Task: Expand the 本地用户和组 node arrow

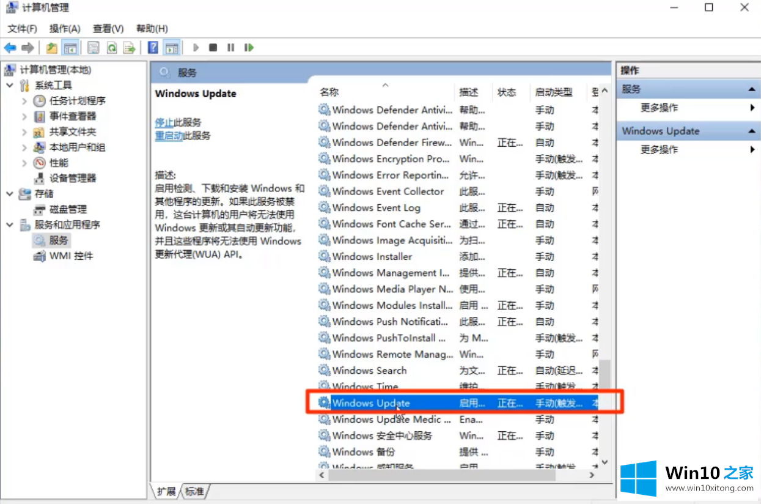Action: 24,147
